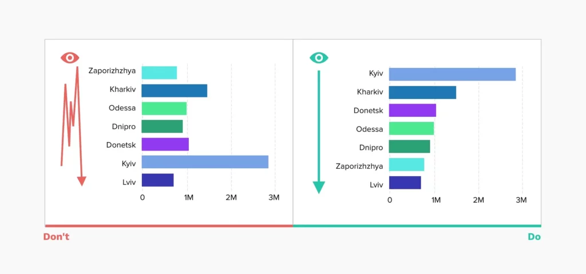Click the purple Donetsk bar on right
586x274 pixels.
tap(413, 110)
